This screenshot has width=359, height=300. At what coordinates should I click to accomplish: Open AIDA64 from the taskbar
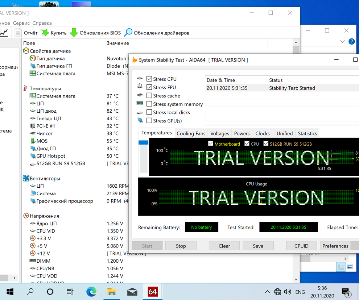(x=153, y=292)
